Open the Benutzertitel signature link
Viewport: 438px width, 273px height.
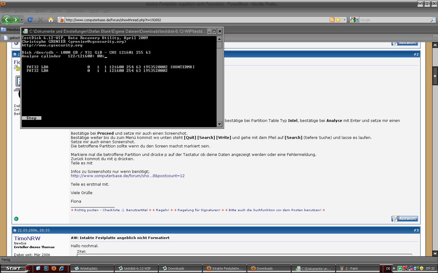pos(137,210)
